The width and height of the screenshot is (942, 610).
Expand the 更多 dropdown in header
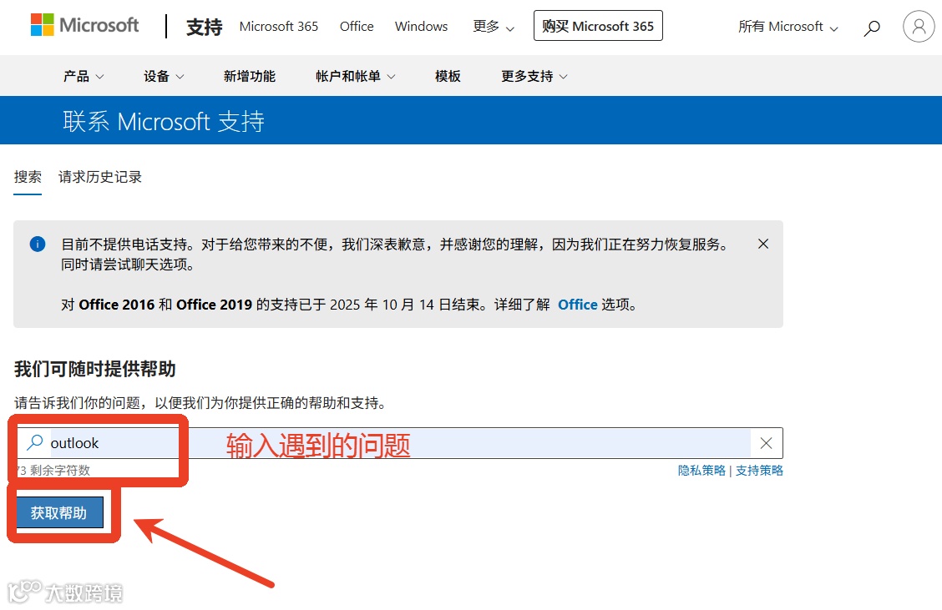[x=494, y=27]
